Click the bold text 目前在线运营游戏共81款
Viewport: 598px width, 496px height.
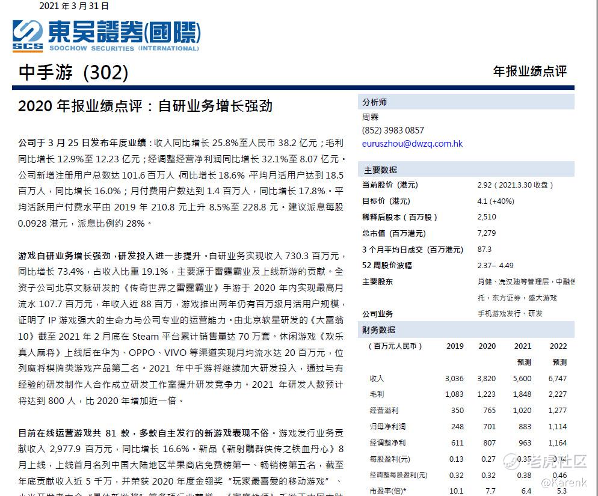[73, 433]
